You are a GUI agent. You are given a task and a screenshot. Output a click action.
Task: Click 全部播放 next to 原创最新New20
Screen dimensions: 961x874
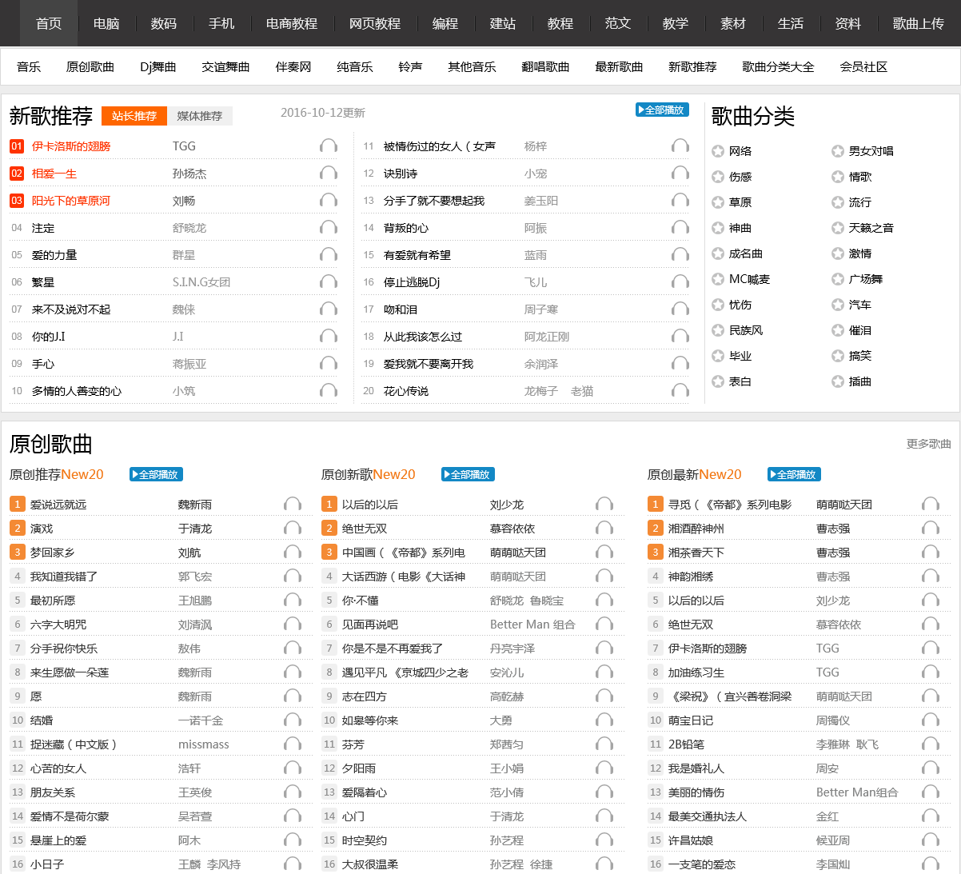click(x=794, y=474)
